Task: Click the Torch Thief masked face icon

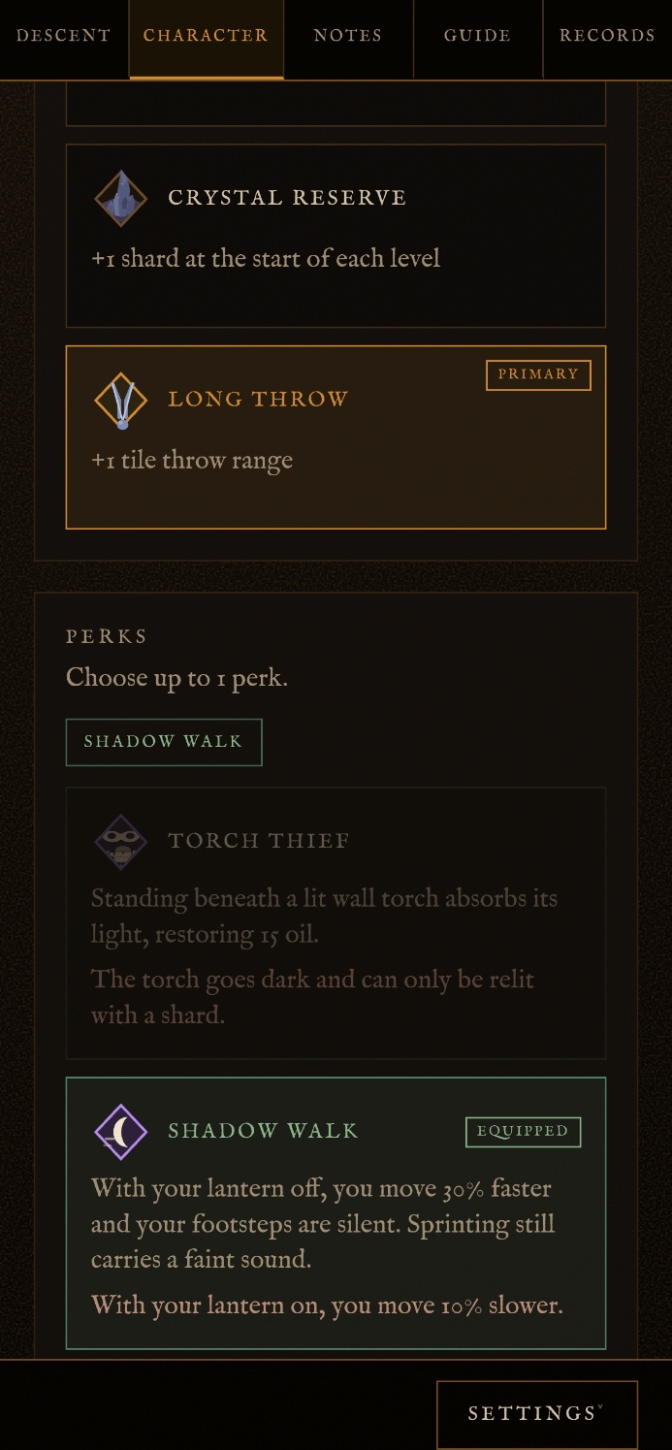Action: (x=121, y=841)
